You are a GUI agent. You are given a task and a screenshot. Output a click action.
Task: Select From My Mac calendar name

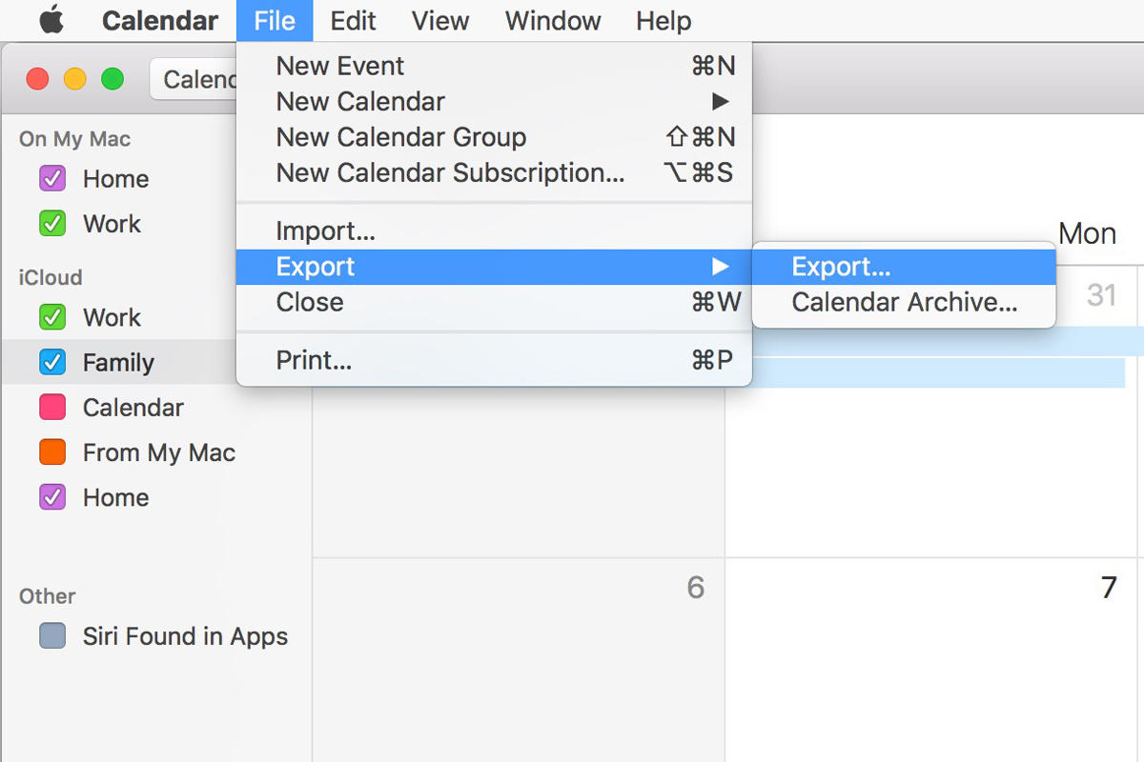pos(159,452)
